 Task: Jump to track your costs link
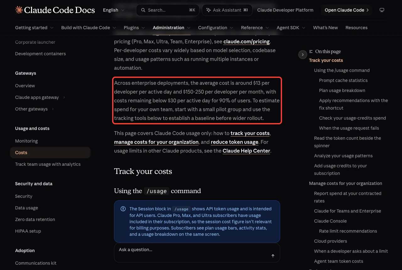click(250, 133)
